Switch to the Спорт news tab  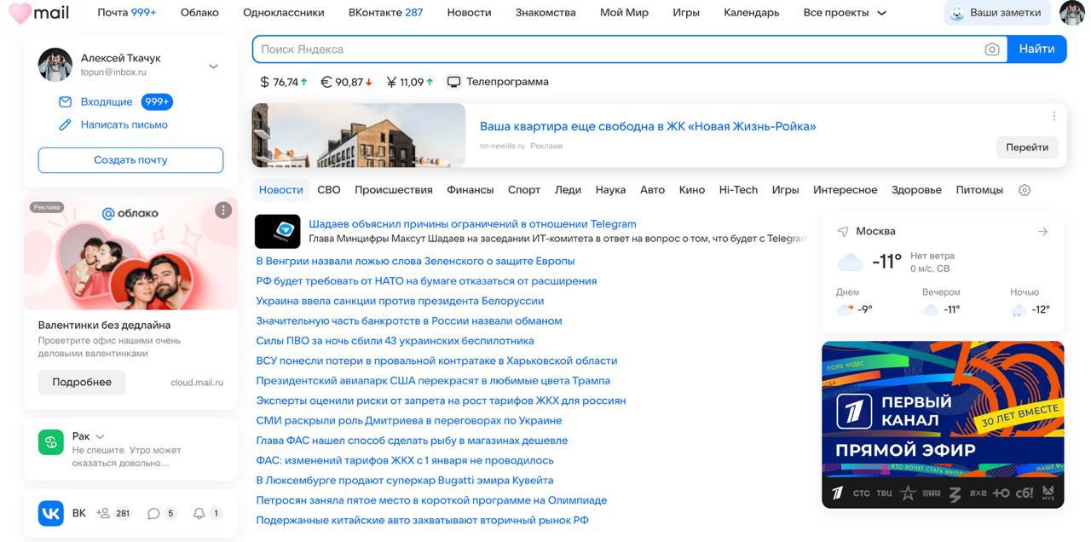pyautogui.click(x=524, y=190)
